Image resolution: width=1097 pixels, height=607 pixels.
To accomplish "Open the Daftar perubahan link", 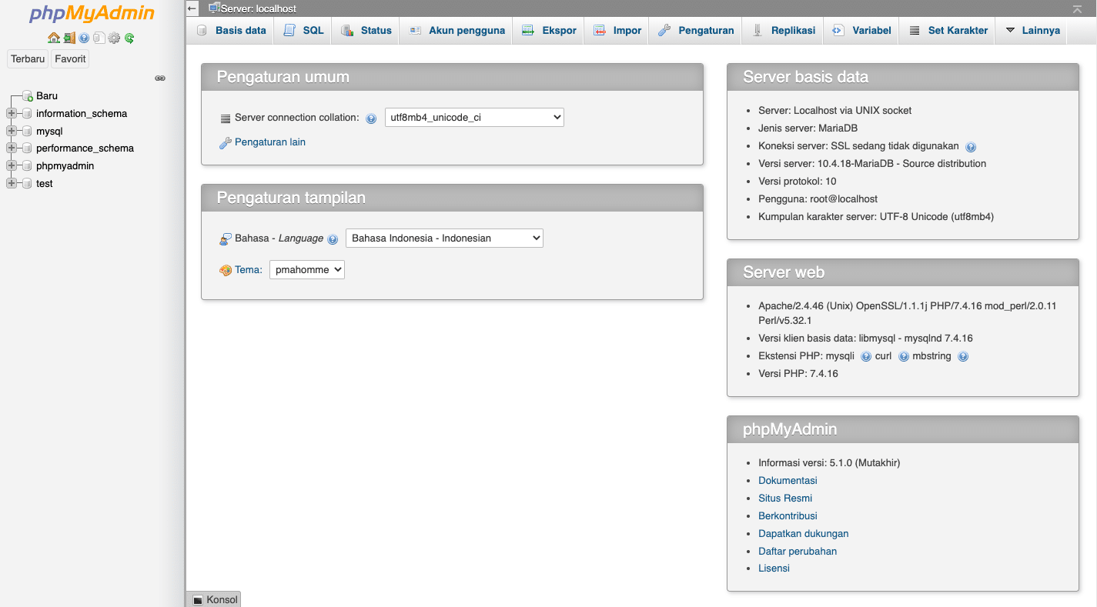I will click(798, 552).
